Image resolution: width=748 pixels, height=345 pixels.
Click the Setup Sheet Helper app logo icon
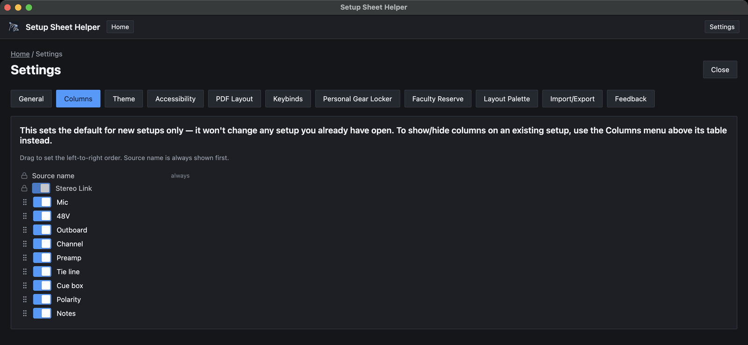click(x=14, y=27)
